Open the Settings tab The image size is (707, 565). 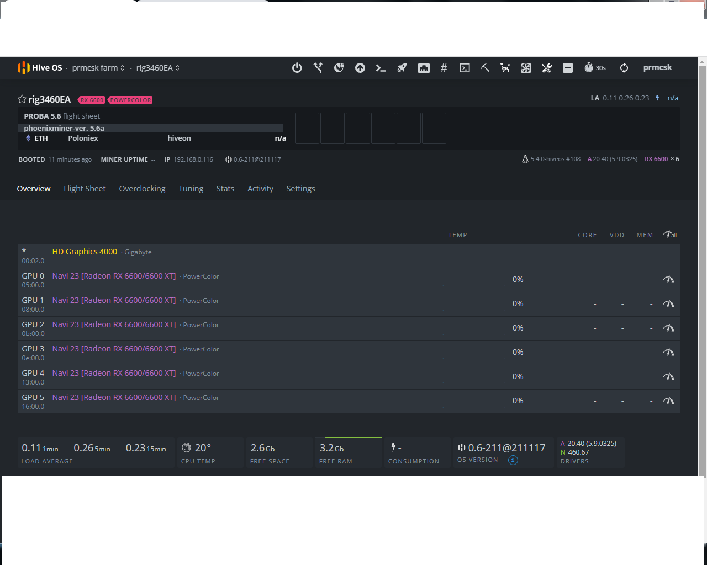300,189
